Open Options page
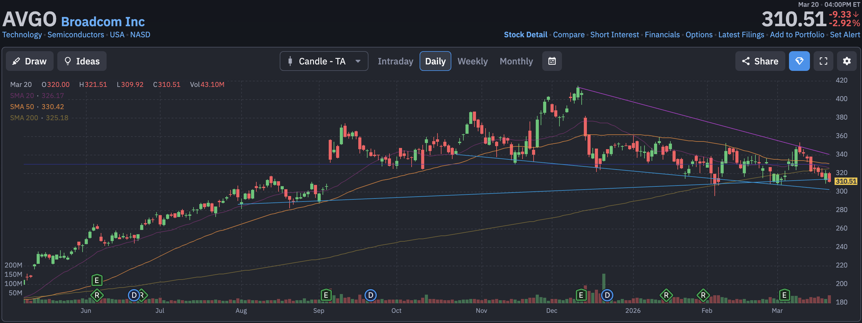 (x=699, y=35)
